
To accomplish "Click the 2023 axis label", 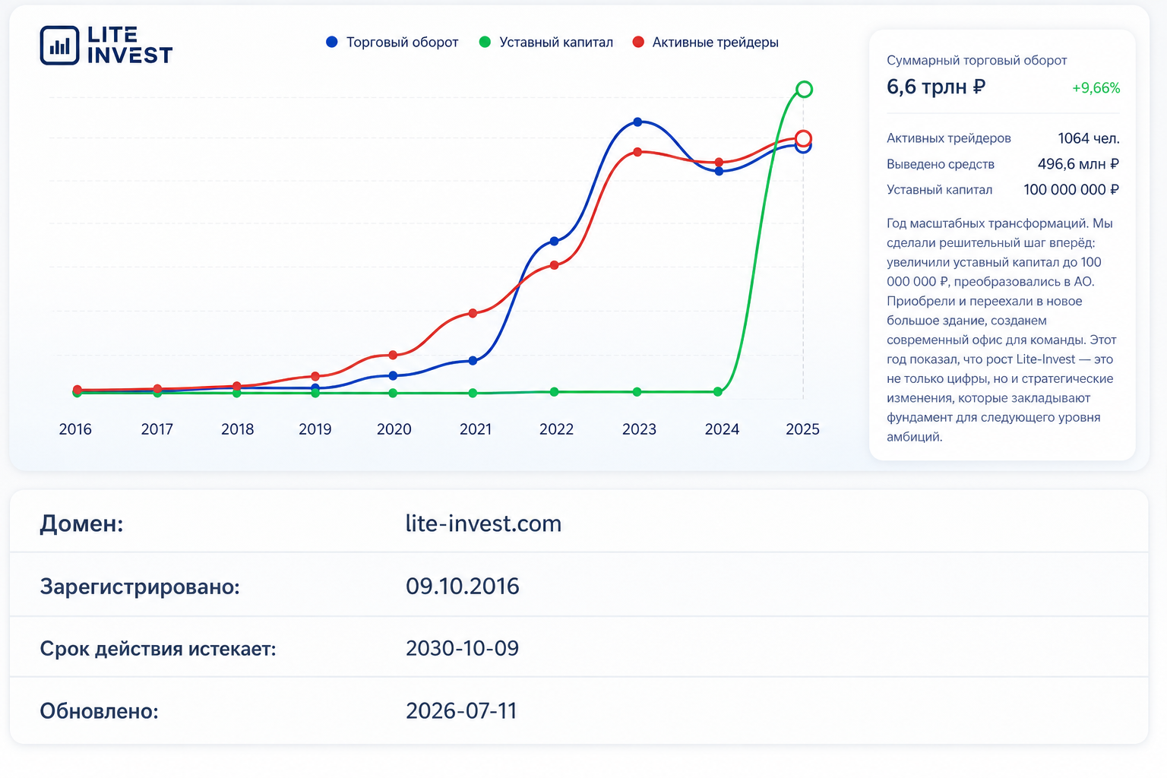I will click(639, 429).
